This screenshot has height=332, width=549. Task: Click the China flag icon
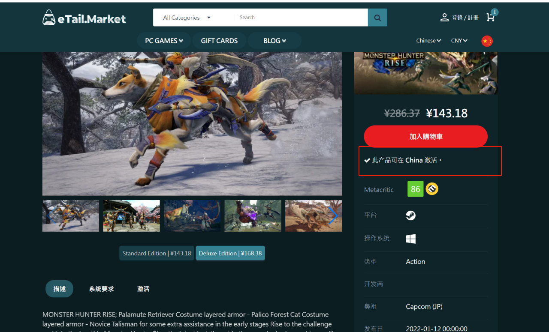pyautogui.click(x=487, y=41)
